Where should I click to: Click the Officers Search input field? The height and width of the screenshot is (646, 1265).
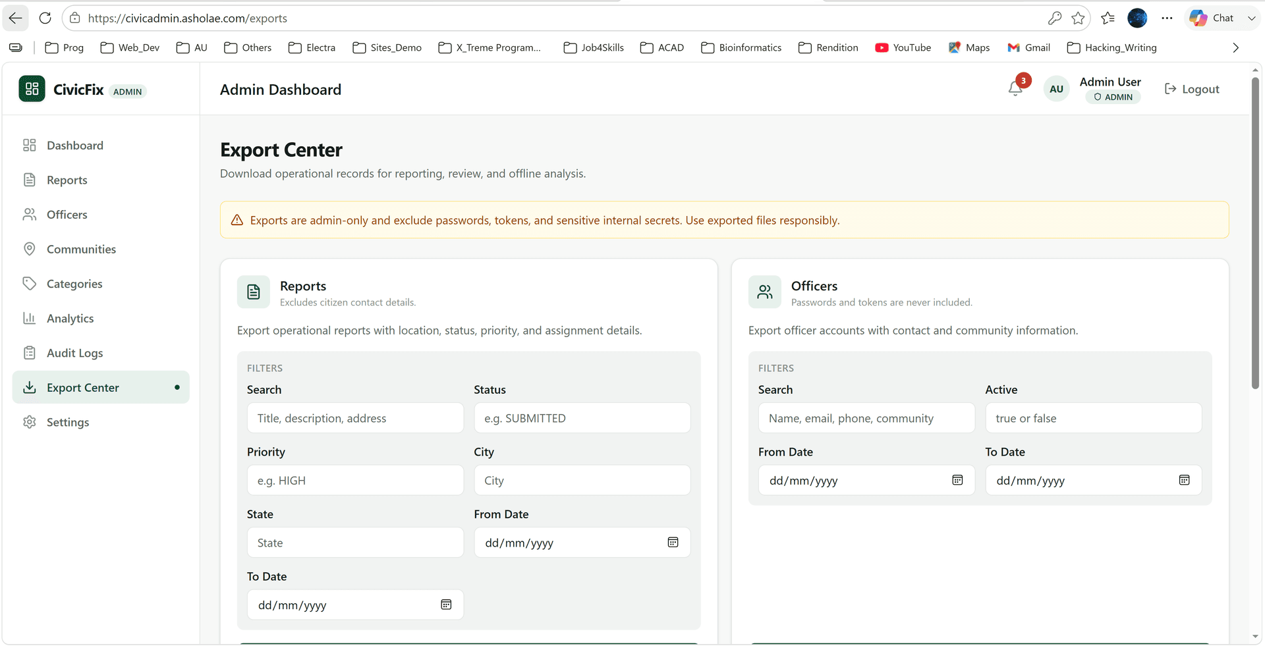click(x=866, y=418)
